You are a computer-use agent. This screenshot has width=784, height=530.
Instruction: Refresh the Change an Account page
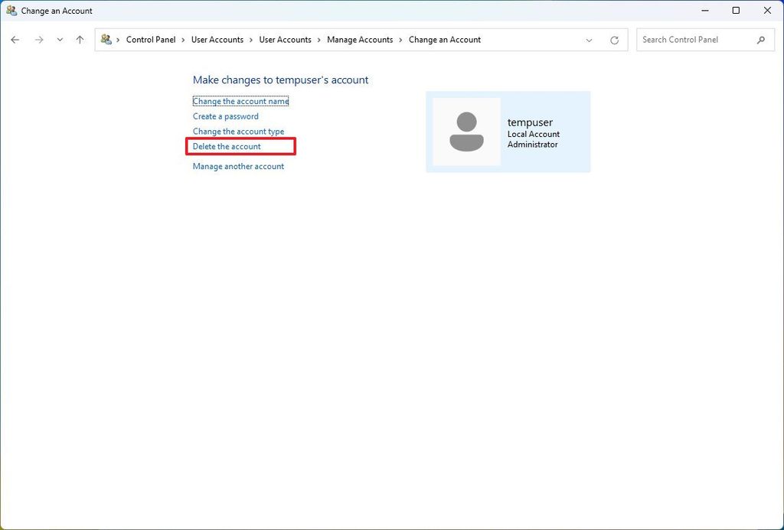tap(614, 39)
